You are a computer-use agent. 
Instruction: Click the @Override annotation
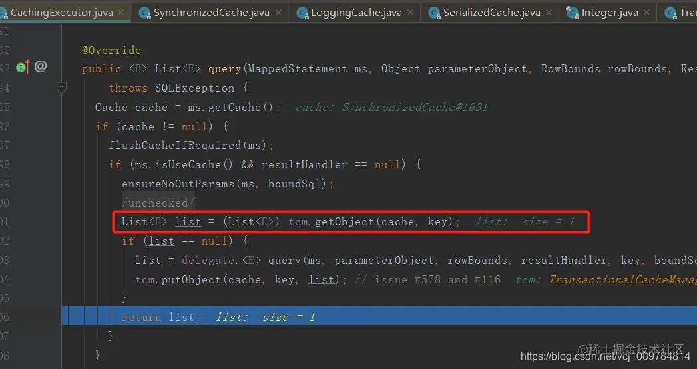point(111,50)
